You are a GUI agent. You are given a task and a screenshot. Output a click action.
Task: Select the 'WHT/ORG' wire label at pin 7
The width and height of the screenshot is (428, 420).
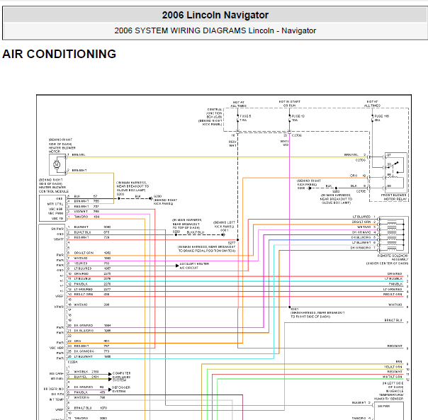click(81, 397)
